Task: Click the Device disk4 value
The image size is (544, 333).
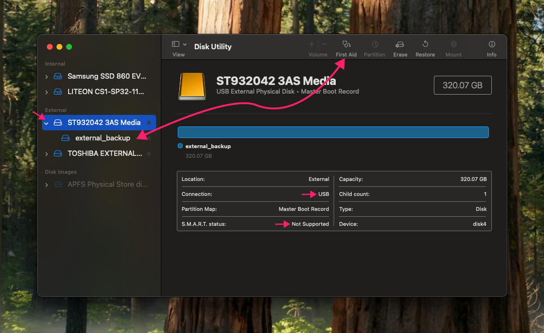Action: click(x=479, y=224)
